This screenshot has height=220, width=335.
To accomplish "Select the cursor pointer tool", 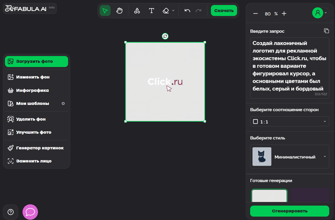I will click(105, 11).
